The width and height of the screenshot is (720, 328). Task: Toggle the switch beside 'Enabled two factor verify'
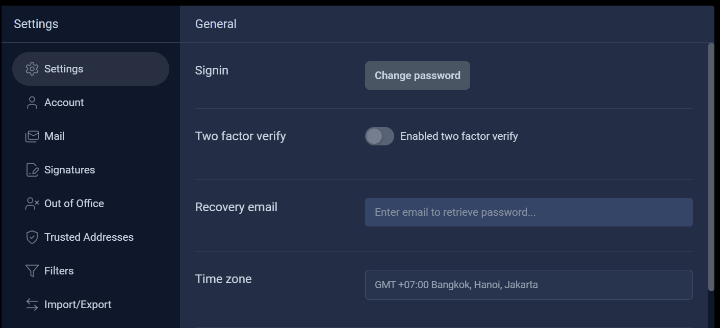pyautogui.click(x=379, y=136)
